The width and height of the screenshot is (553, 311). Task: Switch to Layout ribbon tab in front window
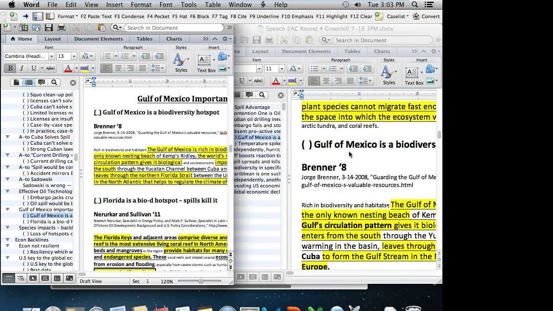pyautogui.click(x=53, y=39)
